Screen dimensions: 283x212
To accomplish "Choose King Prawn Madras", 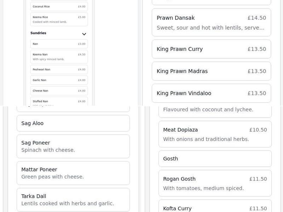I will pos(211,71).
